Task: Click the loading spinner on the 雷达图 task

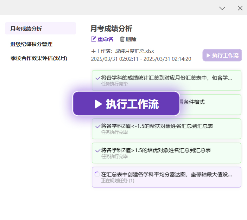Action: coord(97,174)
